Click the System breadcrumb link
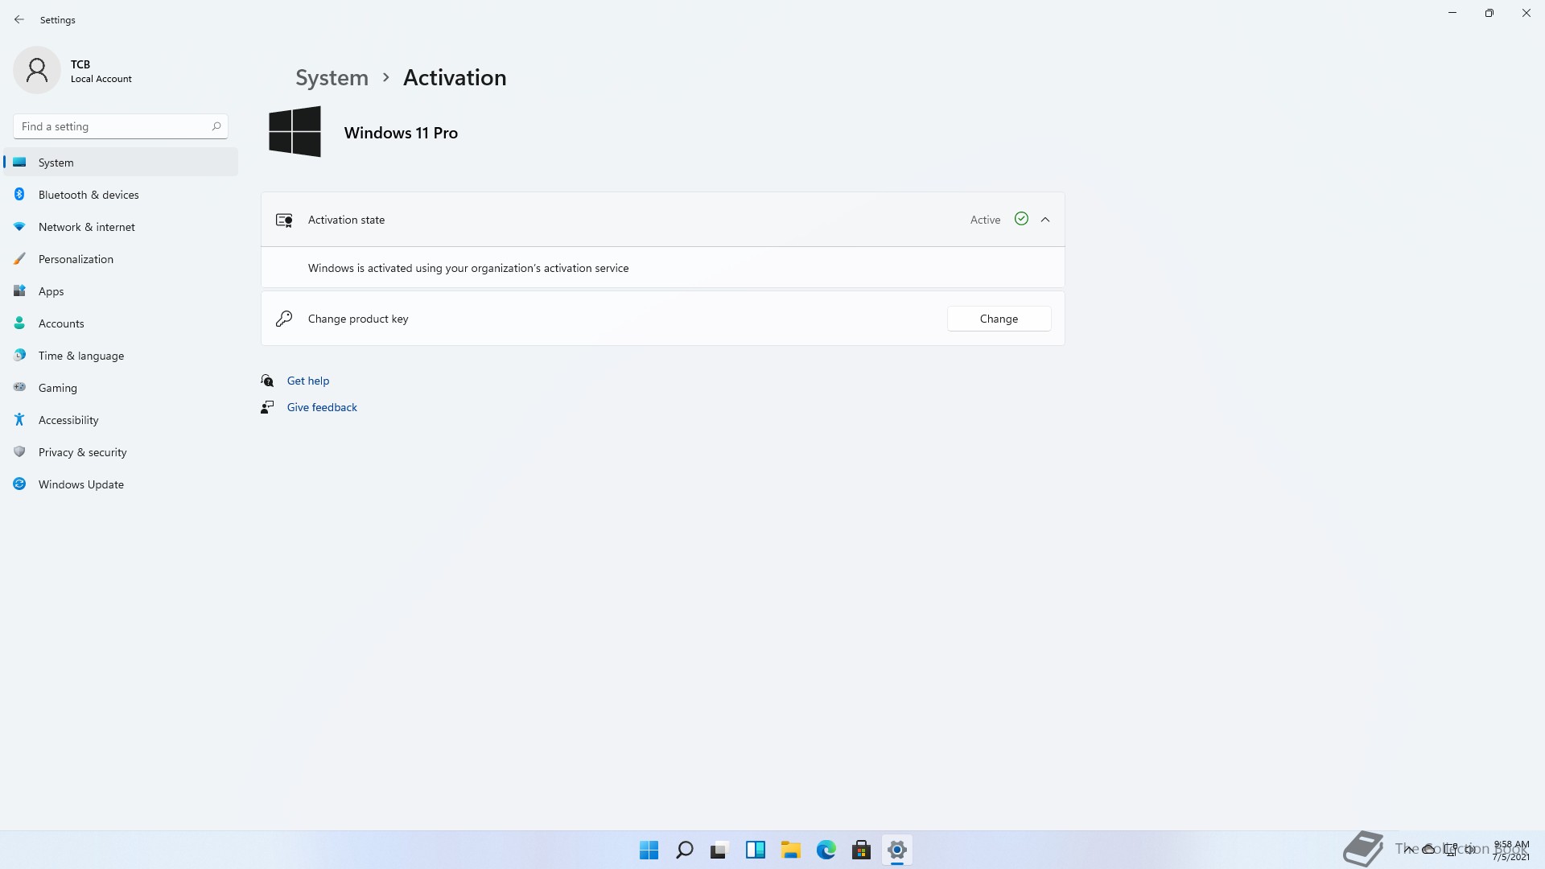Screen dimensions: 1545x869 pyautogui.click(x=332, y=77)
